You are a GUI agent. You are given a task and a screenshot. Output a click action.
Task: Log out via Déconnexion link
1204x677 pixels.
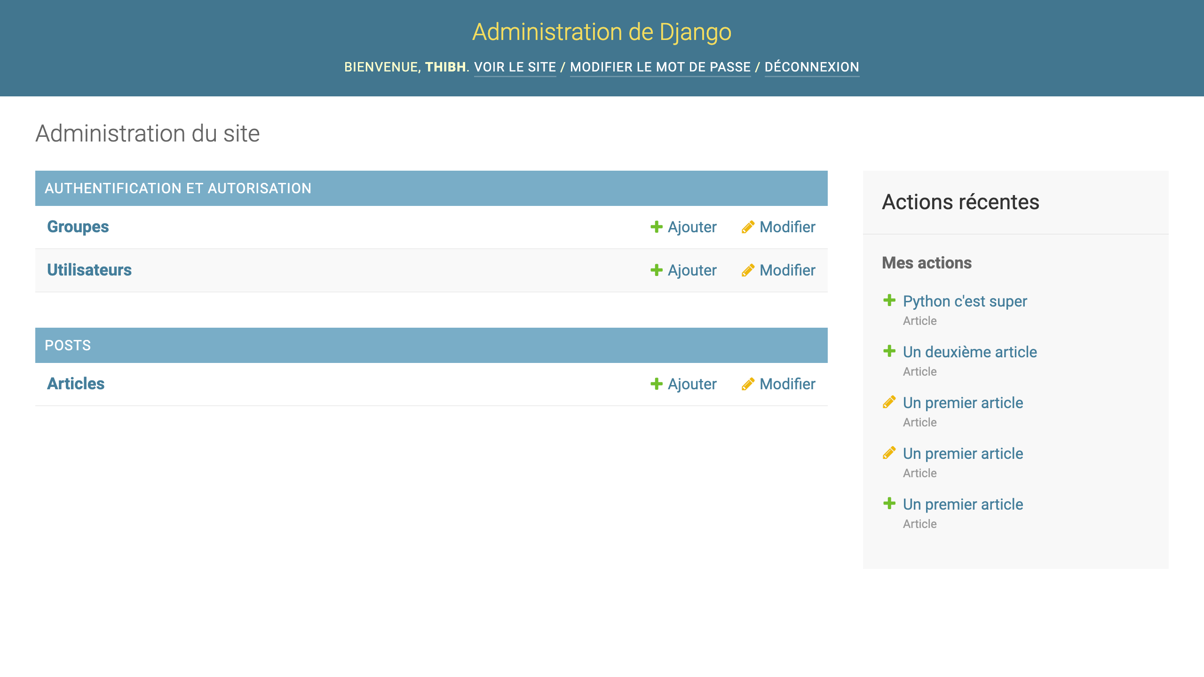point(812,67)
